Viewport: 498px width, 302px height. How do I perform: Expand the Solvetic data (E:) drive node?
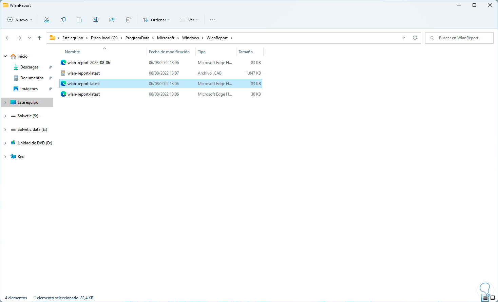(x=5, y=129)
